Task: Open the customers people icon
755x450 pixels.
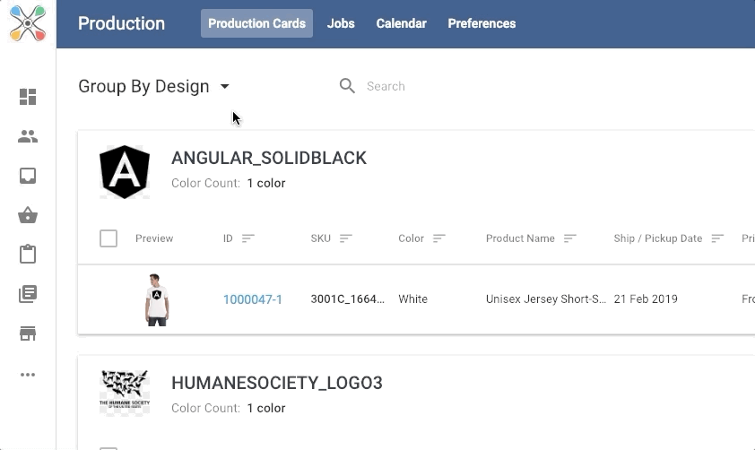Action: click(28, 136)
